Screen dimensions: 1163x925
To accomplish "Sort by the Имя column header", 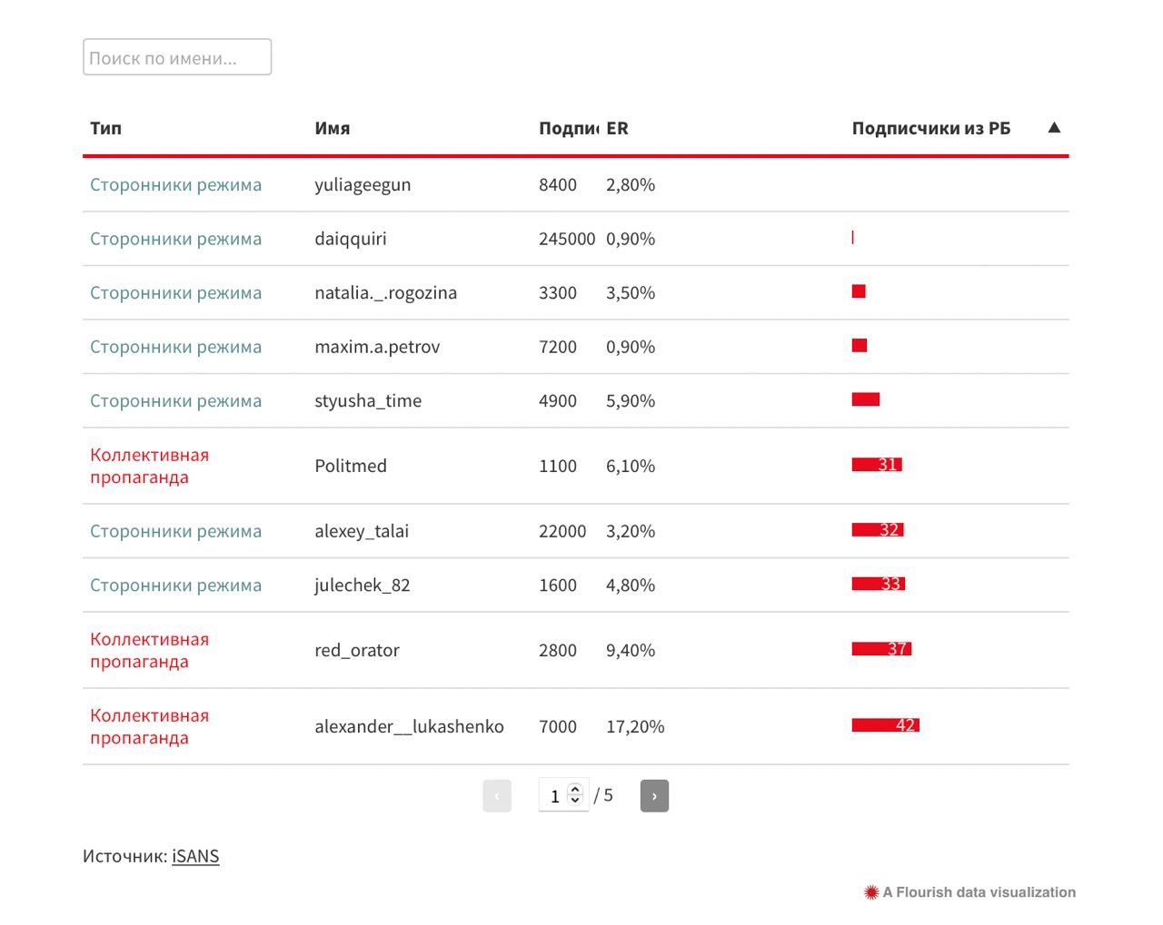I will click(x=333, y=128).
